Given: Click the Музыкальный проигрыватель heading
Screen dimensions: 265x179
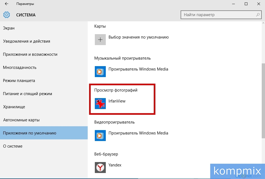Looking at the screenshot, I should (122, 58).
